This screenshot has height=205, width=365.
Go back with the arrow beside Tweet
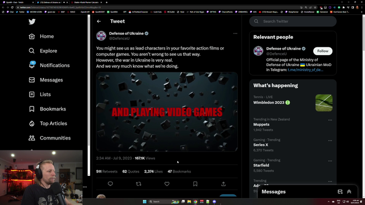pos(99,21)
